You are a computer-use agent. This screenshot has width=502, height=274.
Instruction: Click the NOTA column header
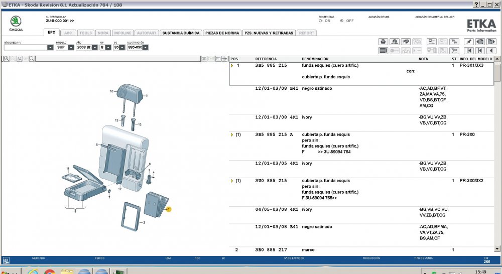coord(423,59)
